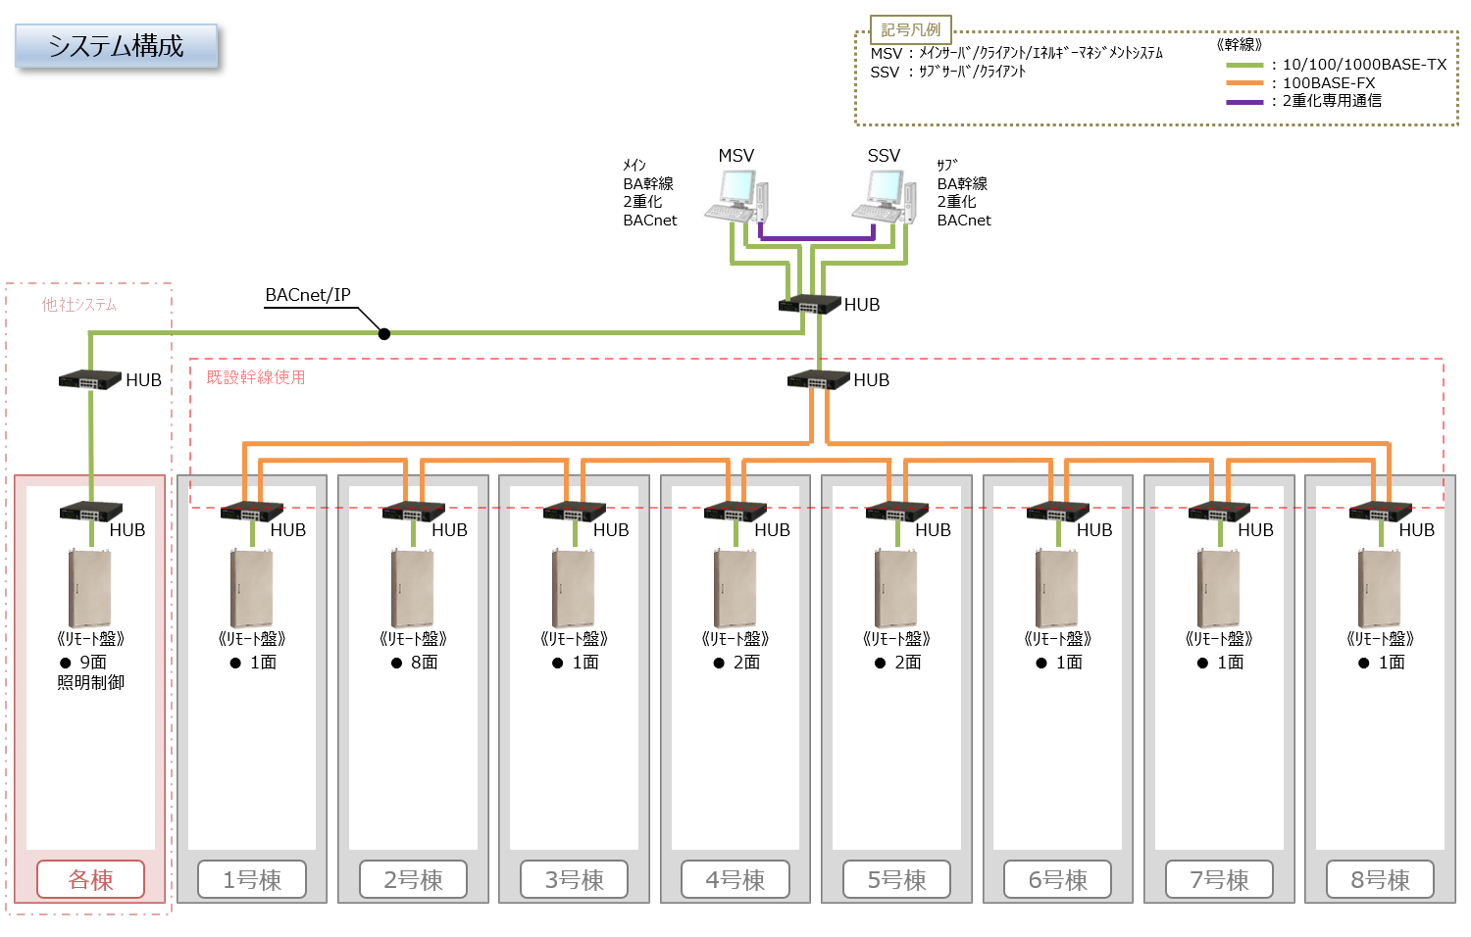Click the 5号棟 label button
Image resolution: width=1471 pixels, height=937 pixels.
point(897,879)
